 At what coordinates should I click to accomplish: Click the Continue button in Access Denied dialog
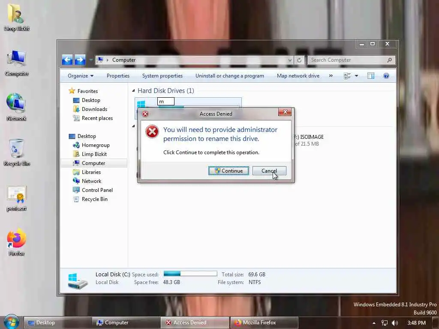click(229, 170)
